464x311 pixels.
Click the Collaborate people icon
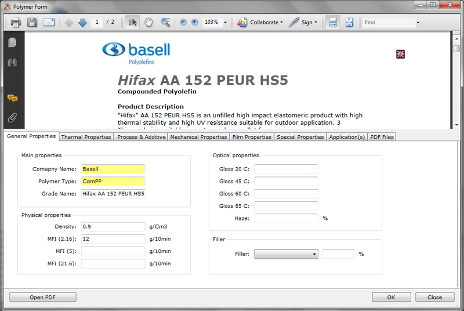(x=242, y=22)
